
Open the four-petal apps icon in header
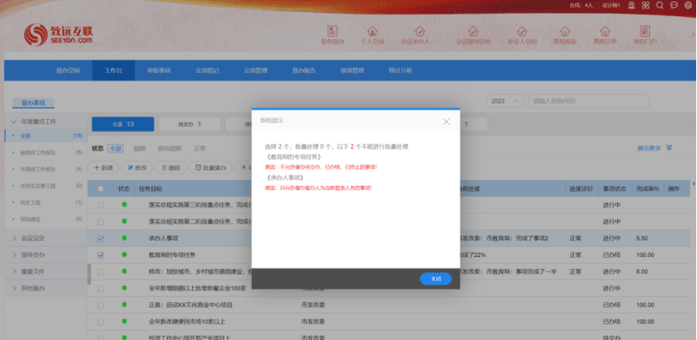pos(646,5)
